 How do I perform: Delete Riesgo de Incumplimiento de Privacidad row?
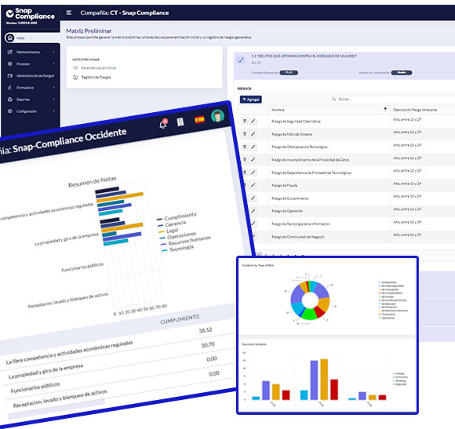[x=245, y=159]
